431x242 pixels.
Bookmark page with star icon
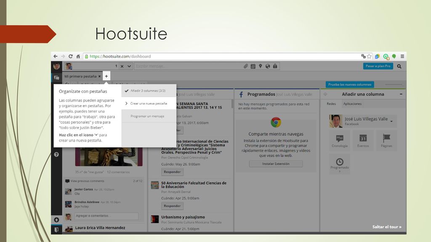(369, 56)
